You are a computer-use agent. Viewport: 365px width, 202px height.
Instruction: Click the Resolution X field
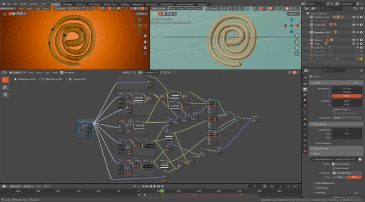pos(347,88)
